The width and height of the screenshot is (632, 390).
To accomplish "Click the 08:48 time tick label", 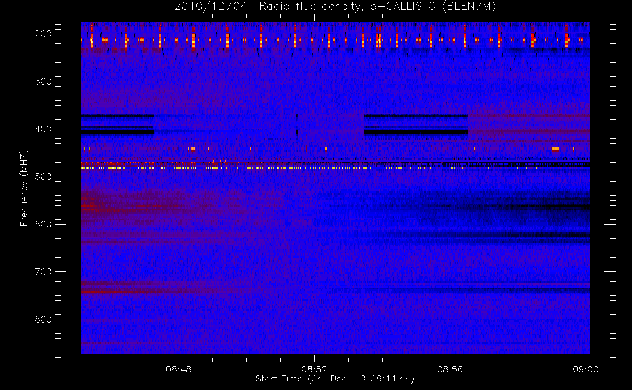I will coord(179,369).
